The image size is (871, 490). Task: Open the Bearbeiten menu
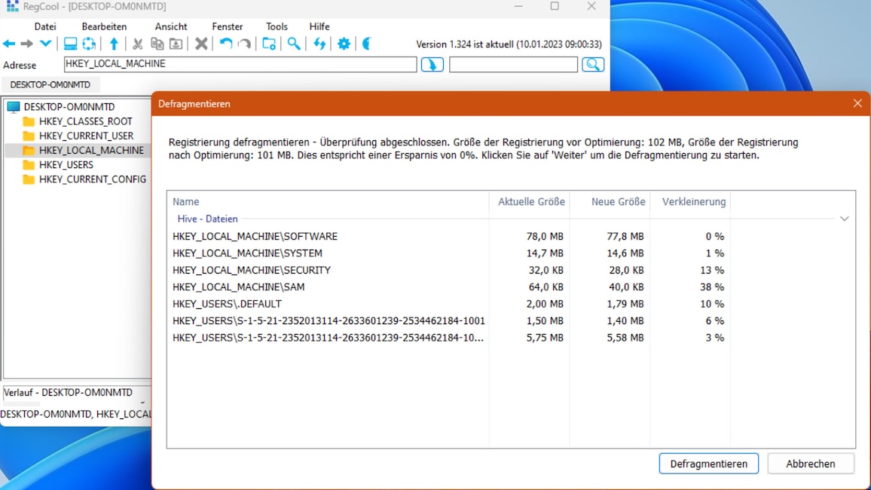[104, 26]
